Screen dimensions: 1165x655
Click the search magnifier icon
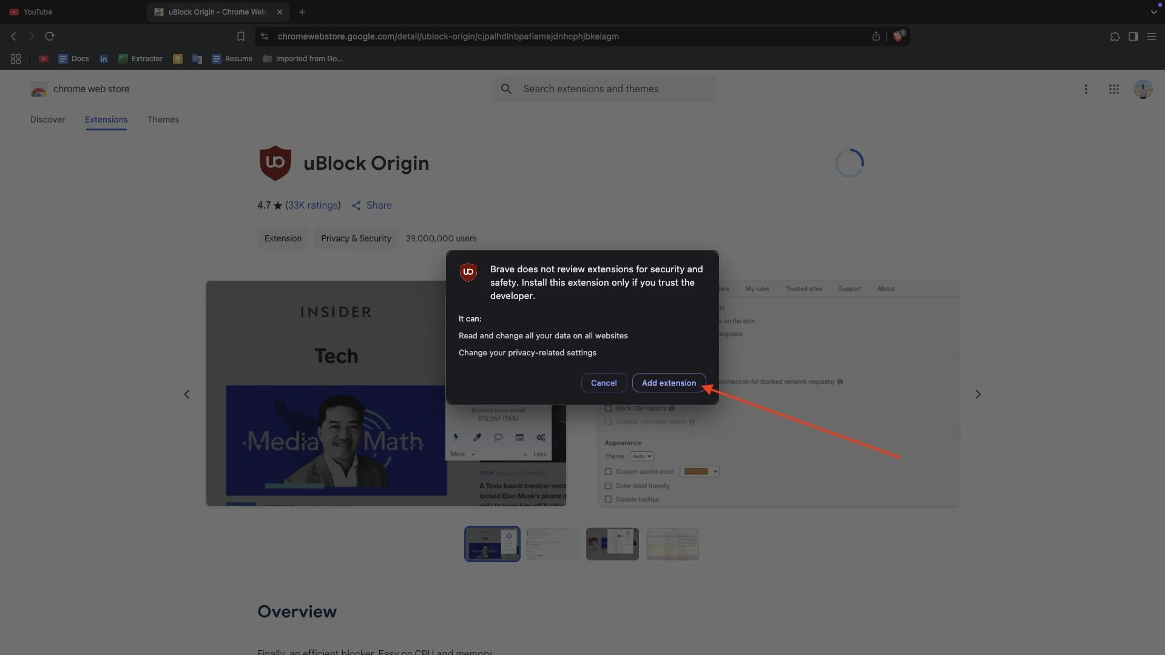[x=506, y=89]
